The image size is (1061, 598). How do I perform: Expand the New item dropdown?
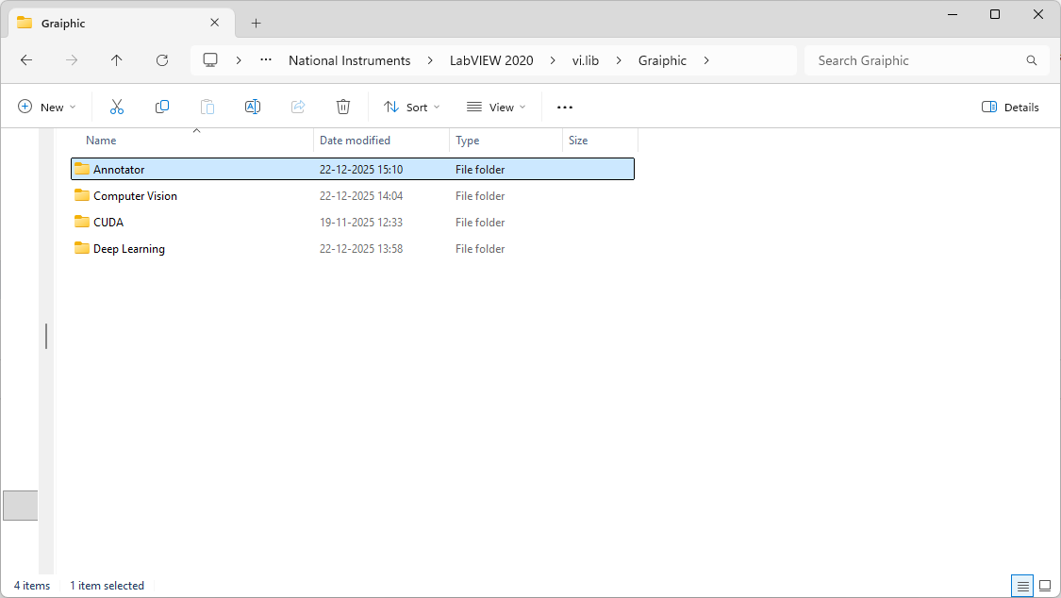coord(47,106)
